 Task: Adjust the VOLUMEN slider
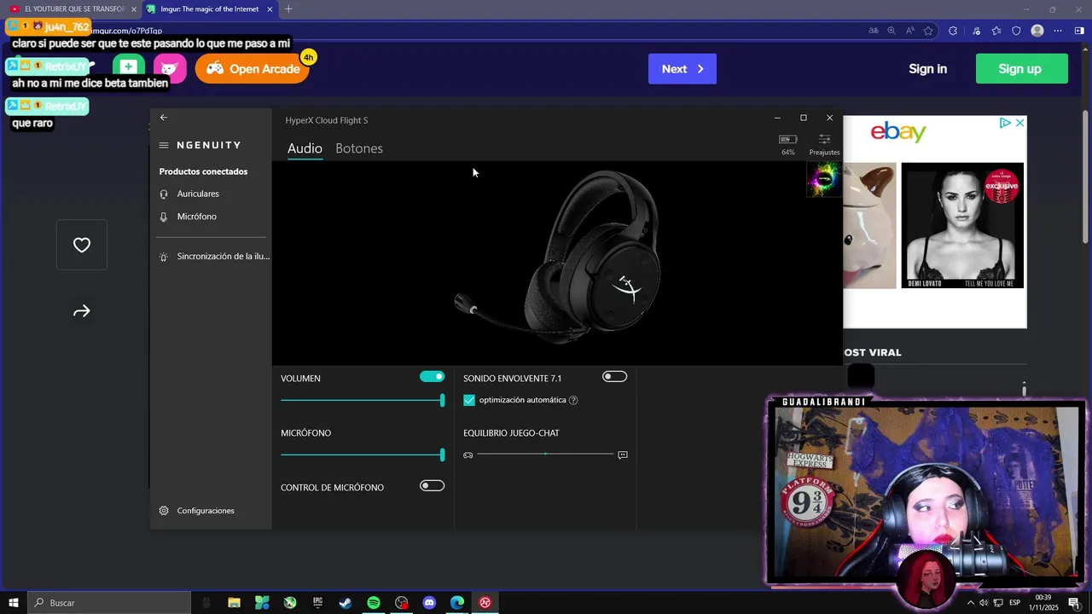tap(363, 400)
